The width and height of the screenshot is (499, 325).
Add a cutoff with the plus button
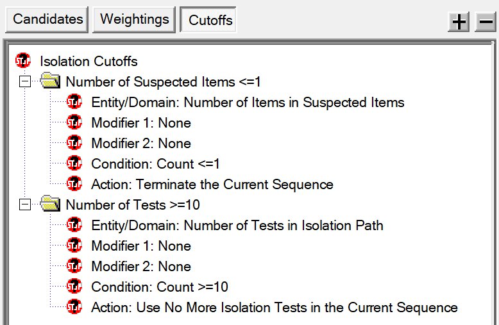[x=459, y=22]
